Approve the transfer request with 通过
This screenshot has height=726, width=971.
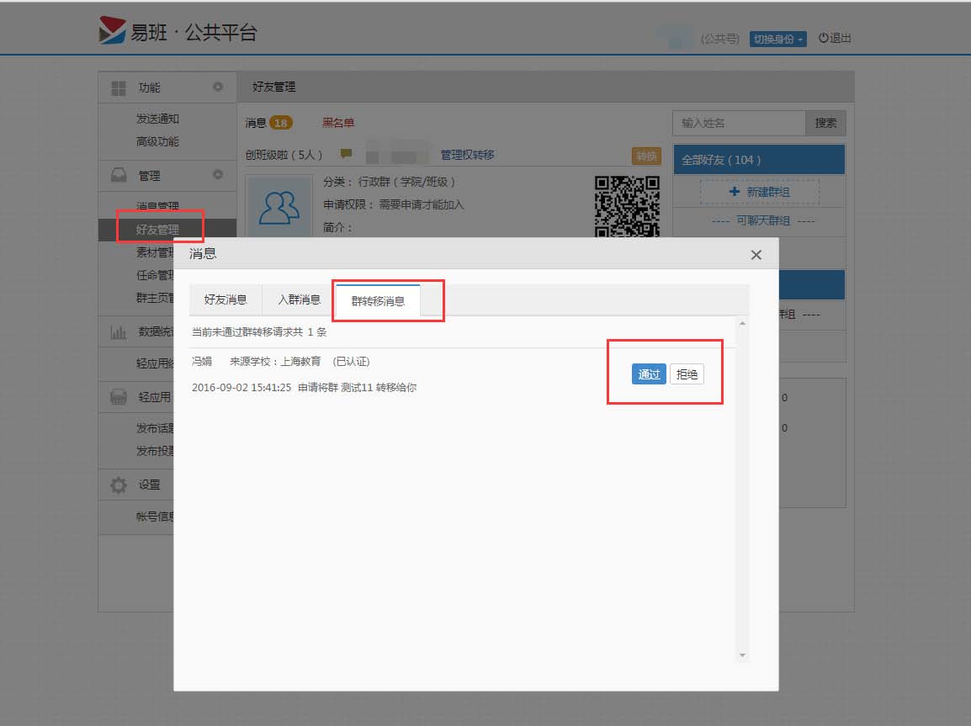click(649, 374)
